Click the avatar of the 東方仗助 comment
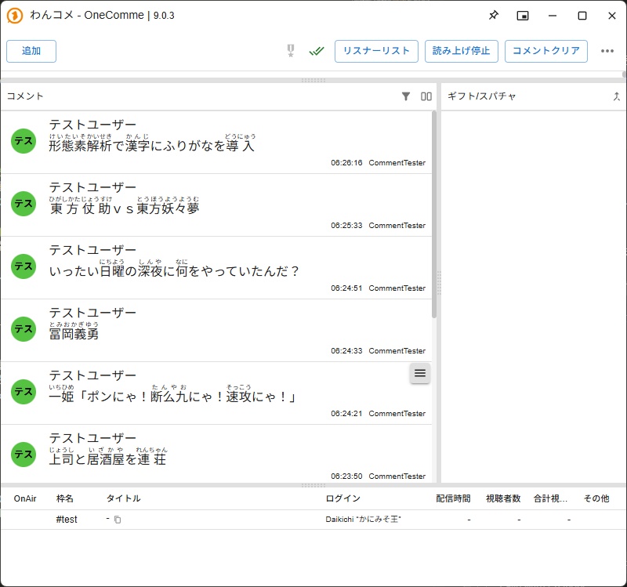Viewport: 627px width, 587px height. 24,204
